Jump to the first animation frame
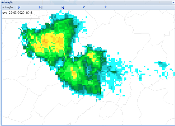 (19, 7)
